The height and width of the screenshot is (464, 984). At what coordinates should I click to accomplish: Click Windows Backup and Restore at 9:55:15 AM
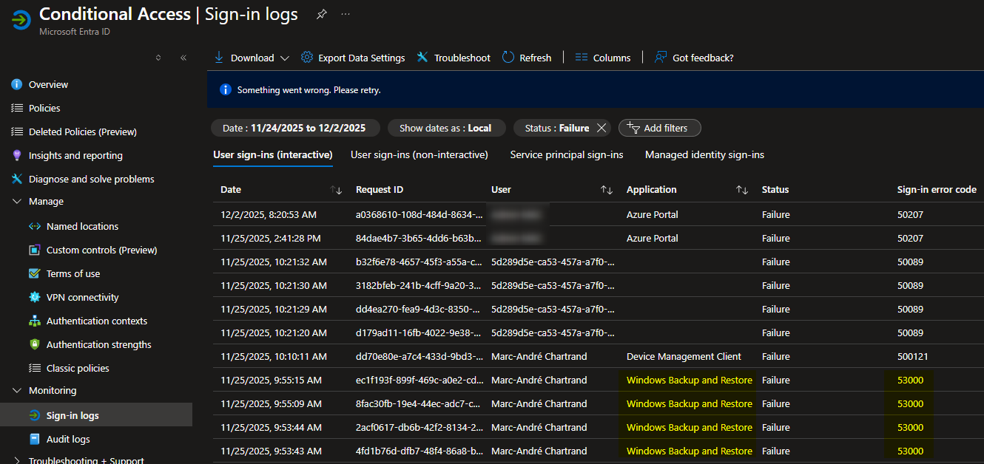690,380
